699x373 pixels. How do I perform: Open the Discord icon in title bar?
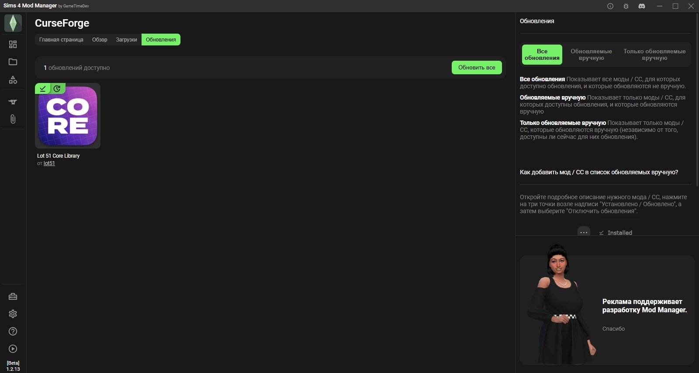[x=642, y=6]
